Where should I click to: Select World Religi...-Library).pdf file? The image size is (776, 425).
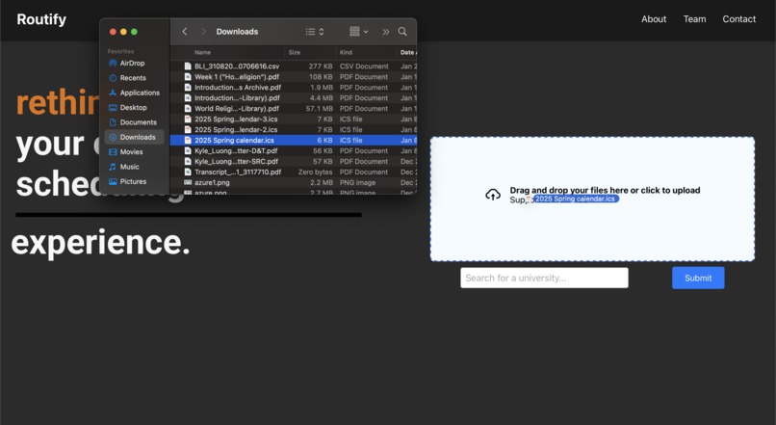294,109
